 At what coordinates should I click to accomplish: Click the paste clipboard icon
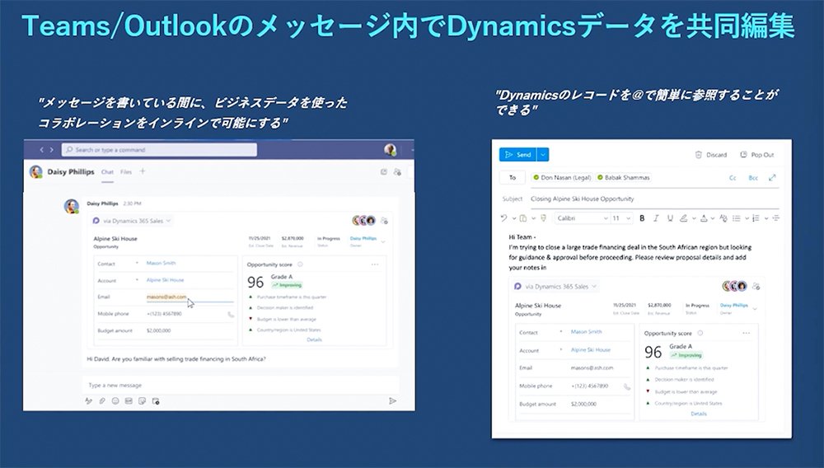point(523,218)
